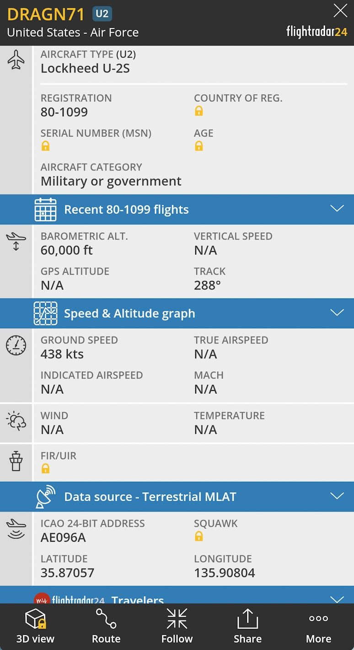The width and height of the screenshot is (354, 650).
Task: Open the 3D view cube icon
Action: click(35, 619)
